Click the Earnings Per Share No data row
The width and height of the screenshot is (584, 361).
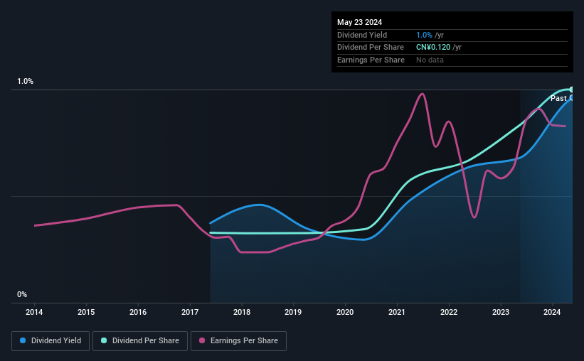[452, 60]
